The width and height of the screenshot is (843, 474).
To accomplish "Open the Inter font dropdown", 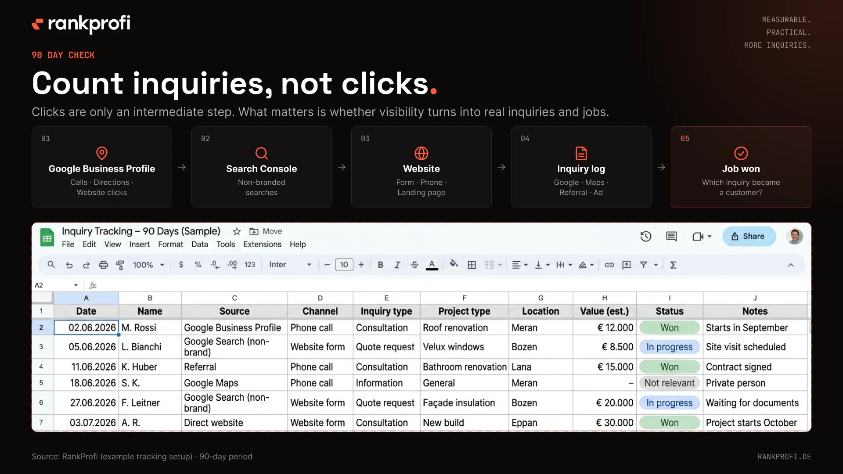I will coord(290,265).
